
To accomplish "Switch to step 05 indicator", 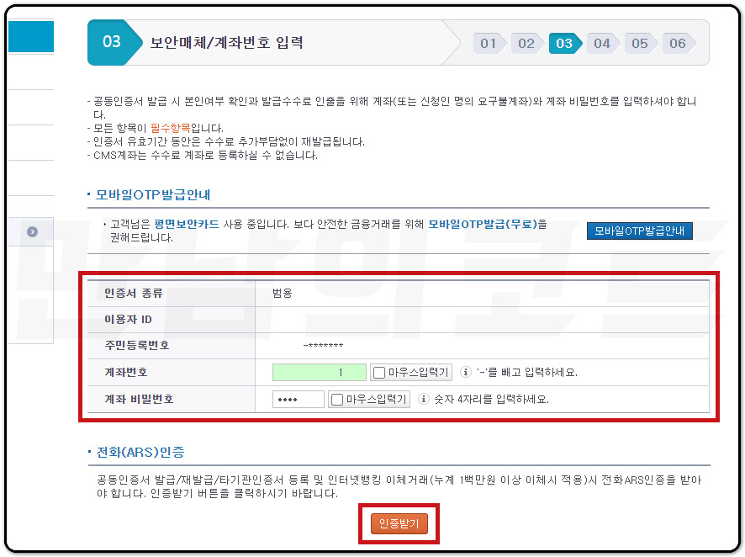I will pos(640,43).
